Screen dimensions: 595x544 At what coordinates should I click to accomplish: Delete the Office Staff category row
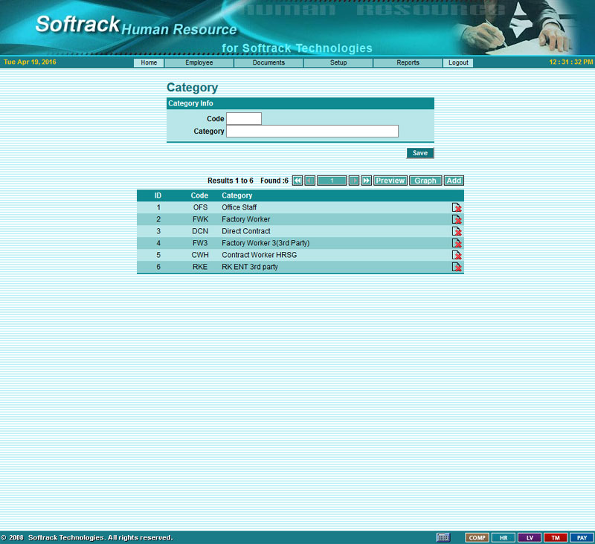(457, 207)
